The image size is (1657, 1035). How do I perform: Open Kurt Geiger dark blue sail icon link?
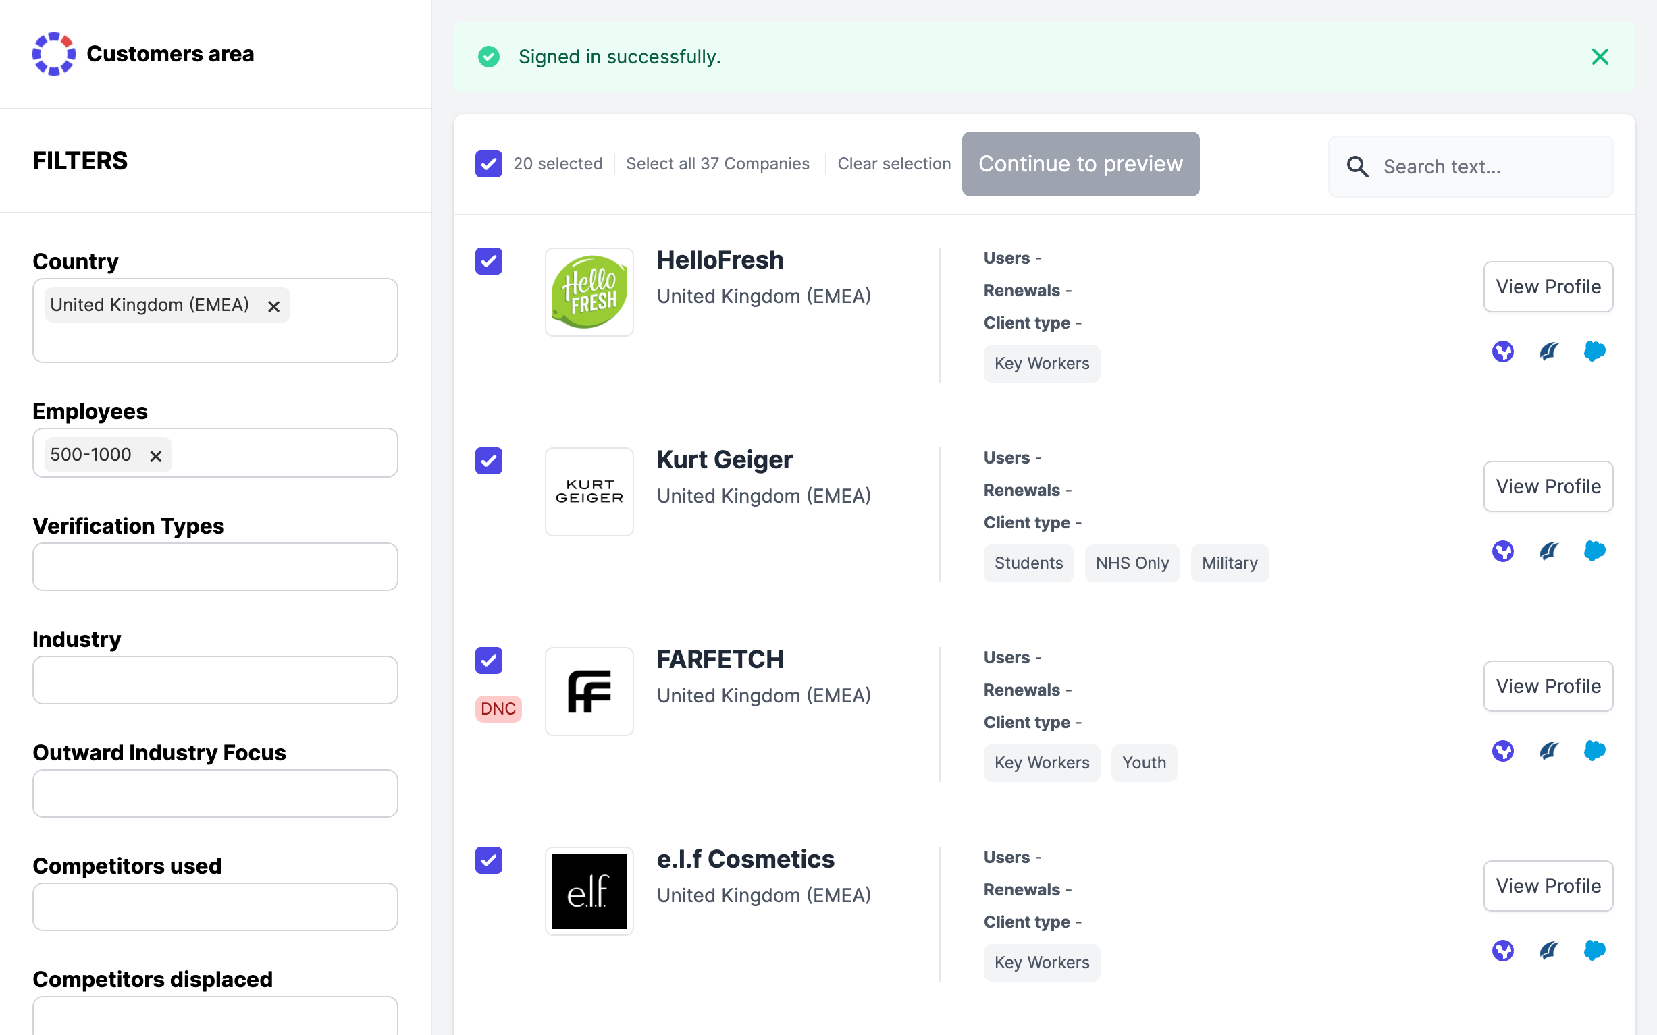tap(1549, 551)
